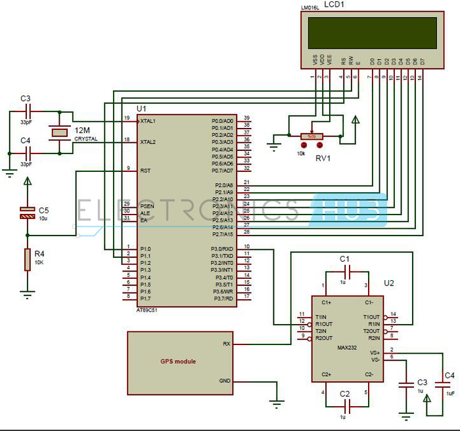Click the AT89C51 part name below U1

[147, 310]
